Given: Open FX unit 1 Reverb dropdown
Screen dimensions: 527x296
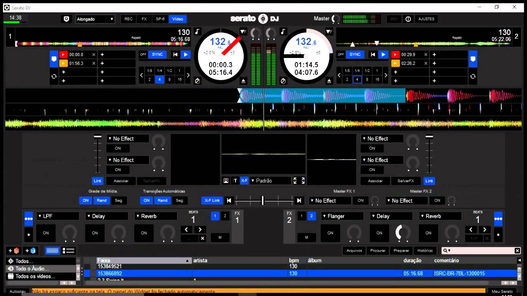Looking at the screenshot, I should pos(156,216).
